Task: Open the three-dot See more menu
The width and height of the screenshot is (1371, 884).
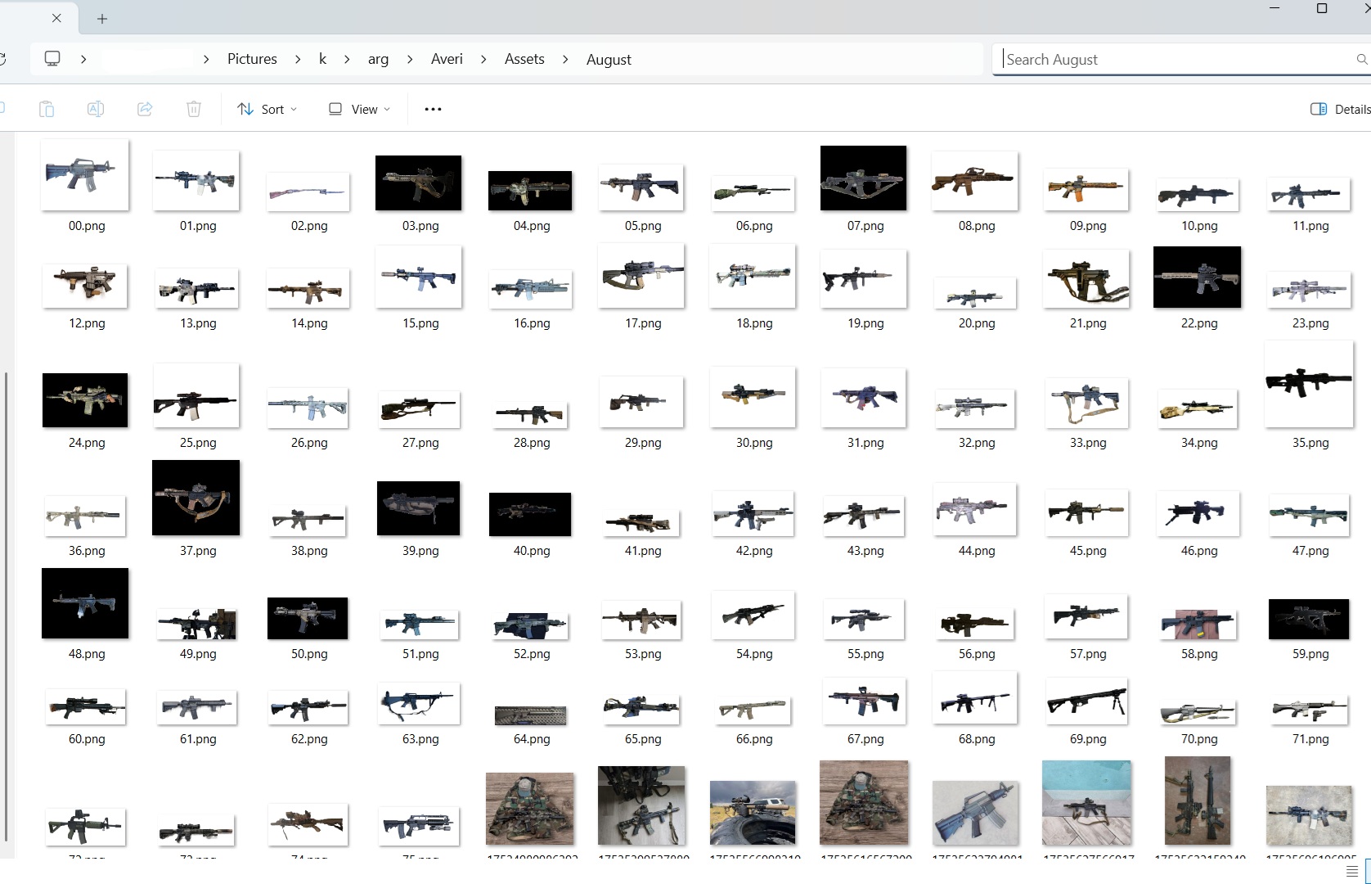Action: click(x=433, y=109)
